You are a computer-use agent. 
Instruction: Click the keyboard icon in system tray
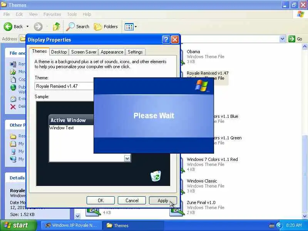point(272,226)
